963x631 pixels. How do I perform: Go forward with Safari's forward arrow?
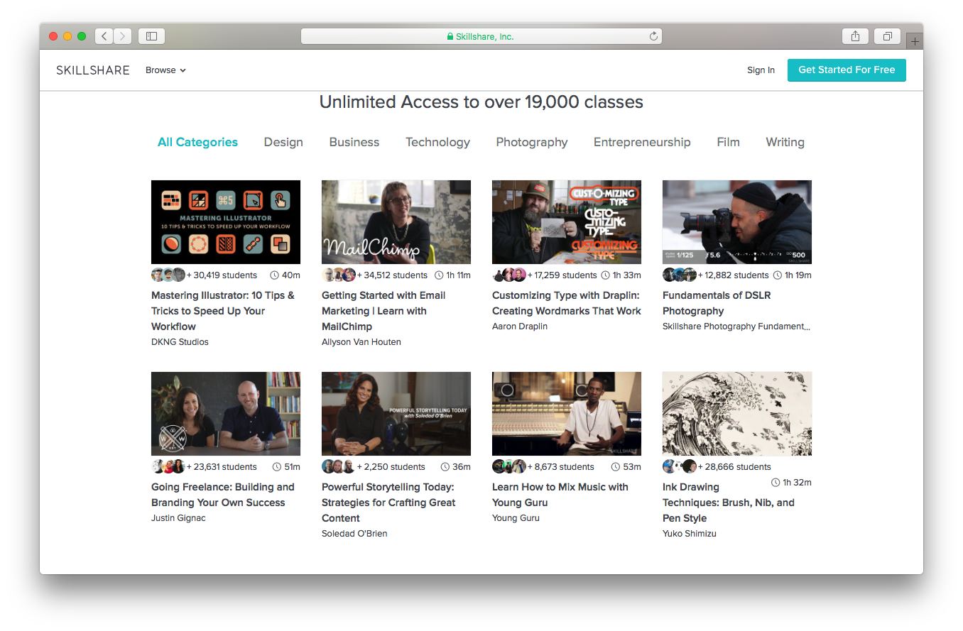click(x=123, y=36)
